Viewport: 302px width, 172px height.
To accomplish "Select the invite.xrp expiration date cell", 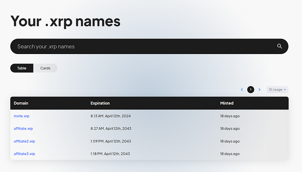I will coord(110,116).
